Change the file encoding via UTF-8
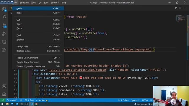Viewport: 189px width, 106px height. 145,100
